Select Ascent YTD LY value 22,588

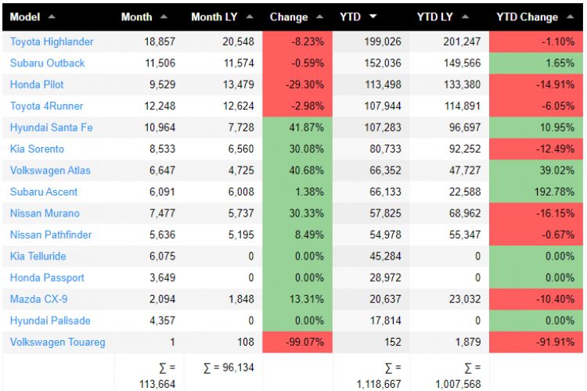click(x=465, y=192)
